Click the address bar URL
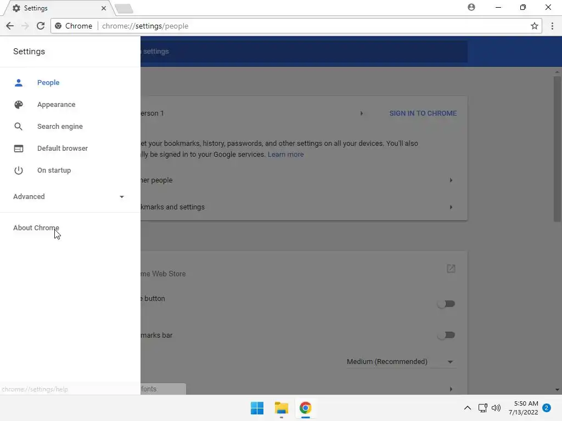 tap(145, 26)
